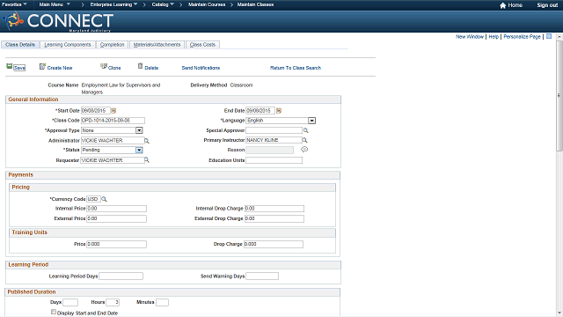Switch to the Learning Components tab

tap(68, 45)
